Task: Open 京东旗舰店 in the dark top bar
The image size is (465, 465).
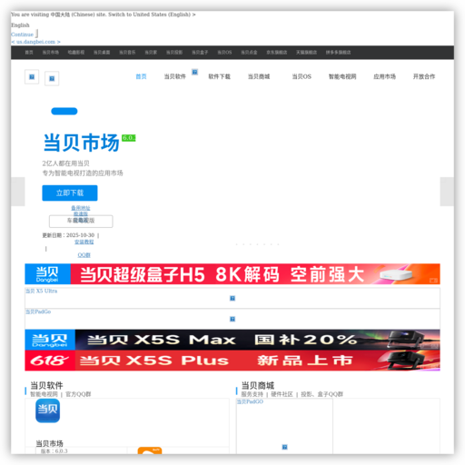Action: tap(277, 53)
